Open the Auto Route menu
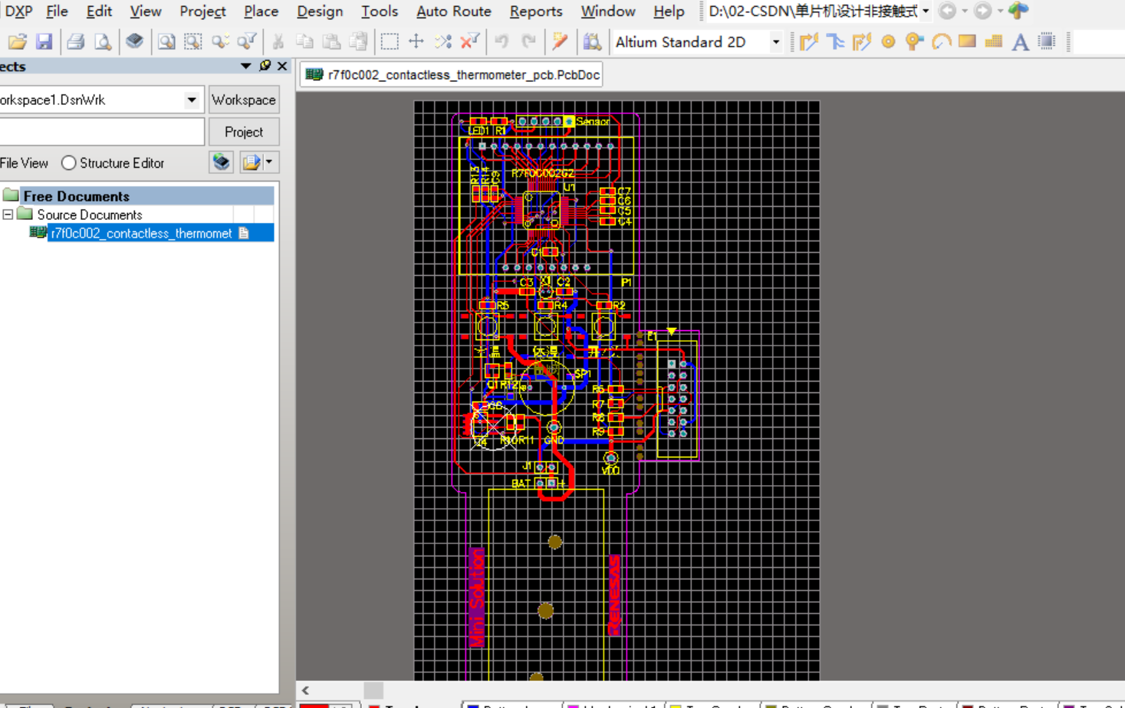1125x708 pixels. pyautogui.click(x=453, y=11)
